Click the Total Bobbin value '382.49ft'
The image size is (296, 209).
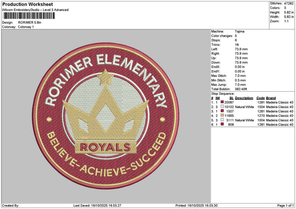pos(241,89)
